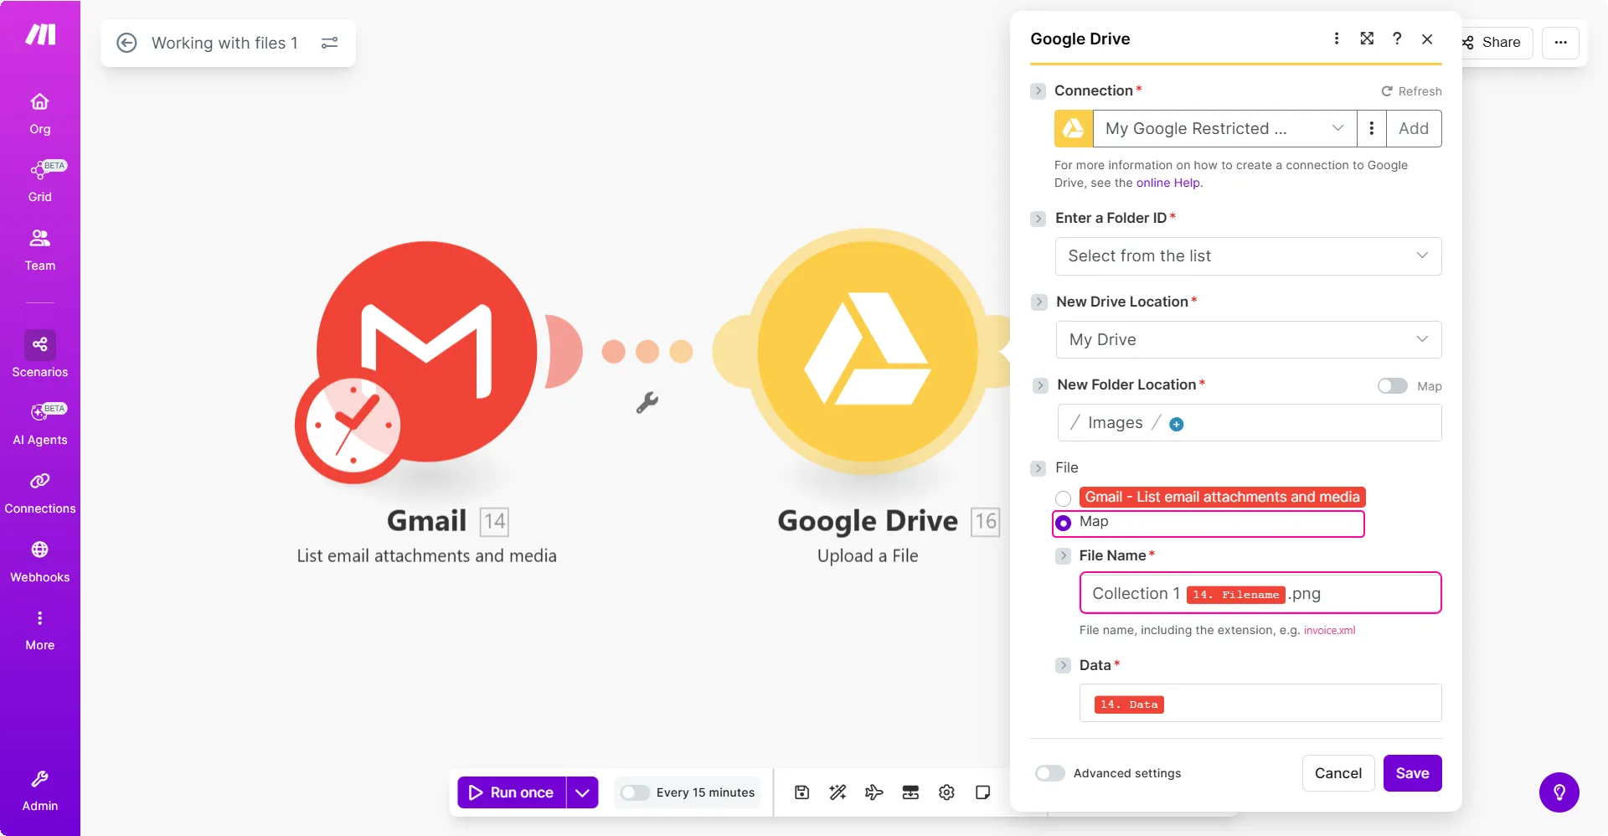Open the Connection dropdown
The width and height of the screenshot is (1608, 836).
pyautogui.click(x=1224, y=128)
